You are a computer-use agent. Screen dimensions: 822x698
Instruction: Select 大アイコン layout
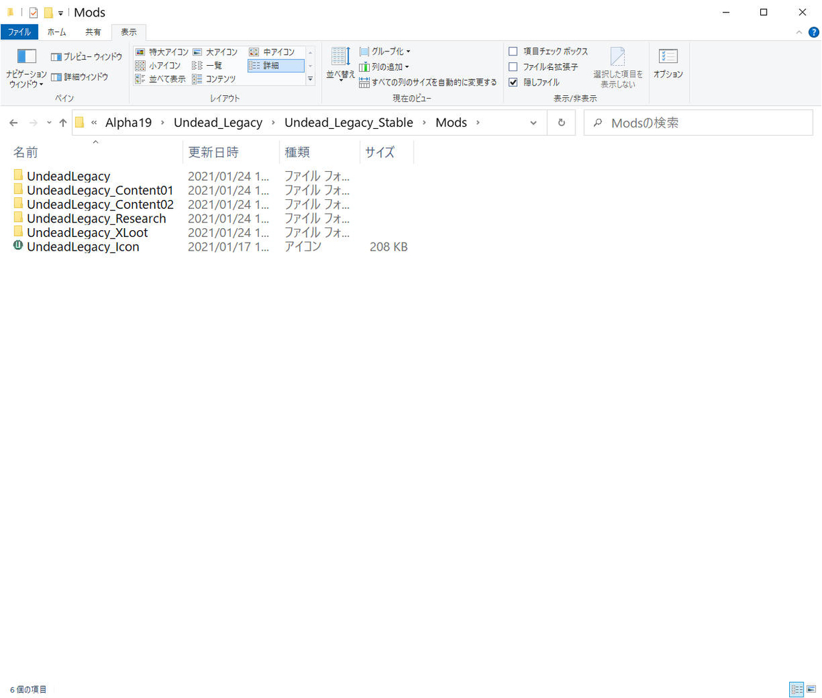215,52
